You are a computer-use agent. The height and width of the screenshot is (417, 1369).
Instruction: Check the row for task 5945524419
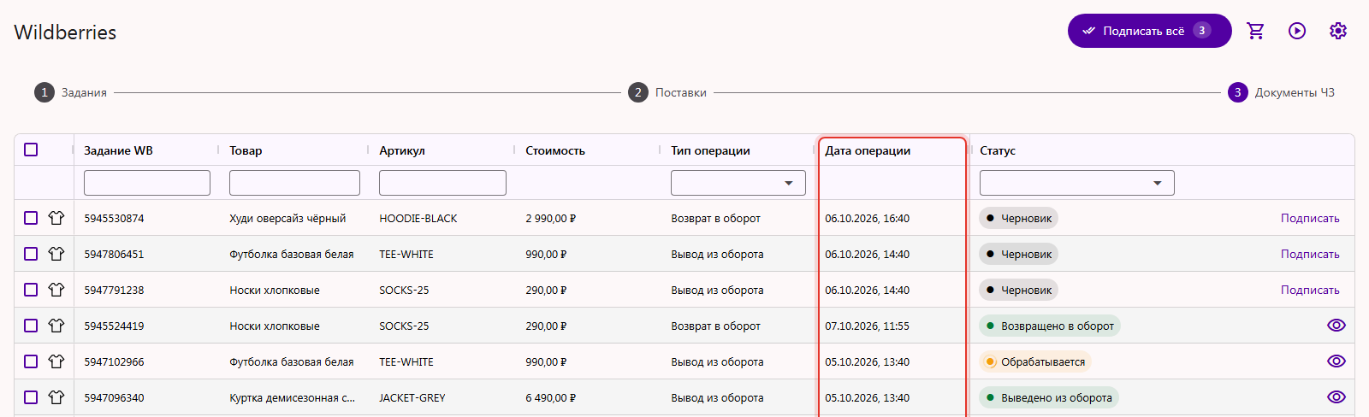[31, 326]
